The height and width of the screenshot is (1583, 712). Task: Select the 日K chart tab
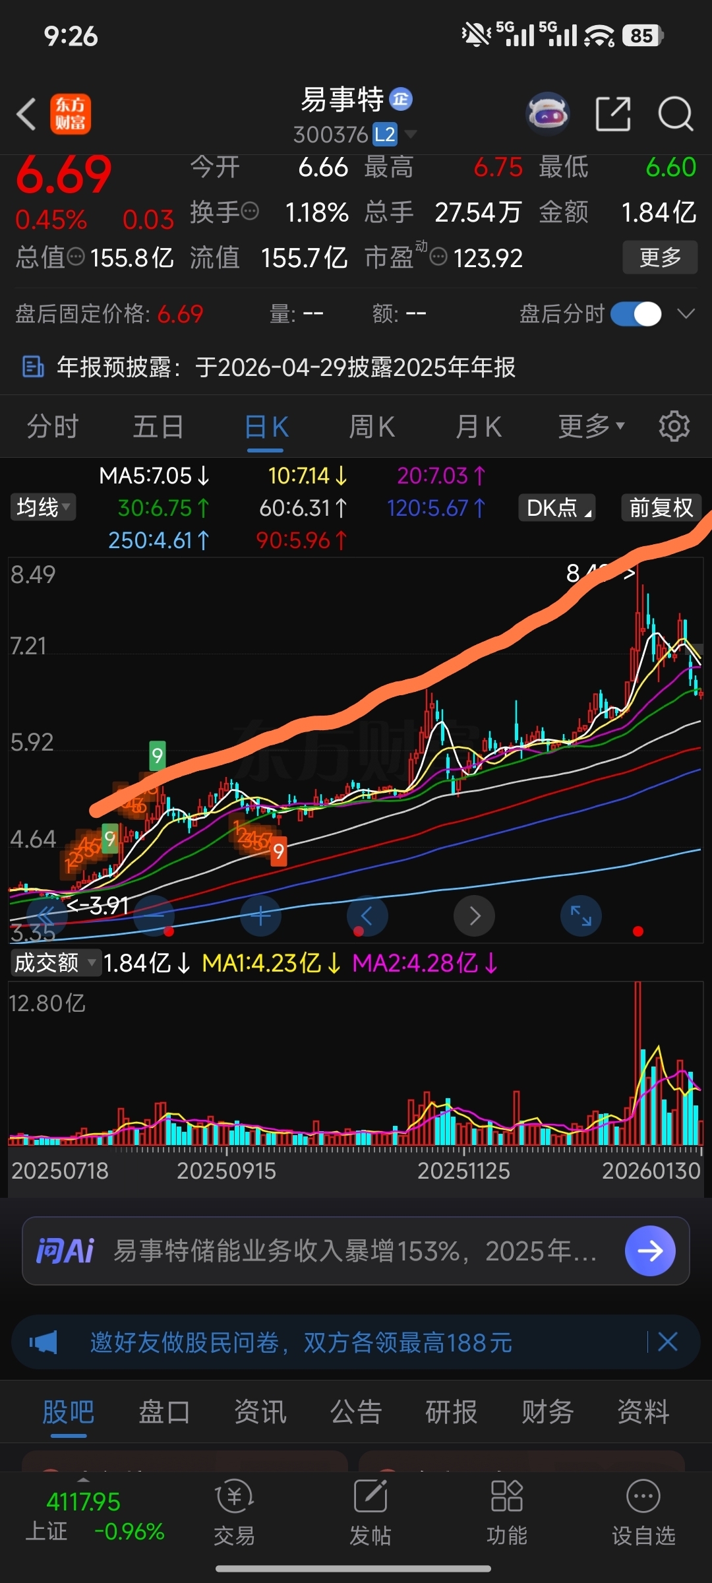pos(266,426)
